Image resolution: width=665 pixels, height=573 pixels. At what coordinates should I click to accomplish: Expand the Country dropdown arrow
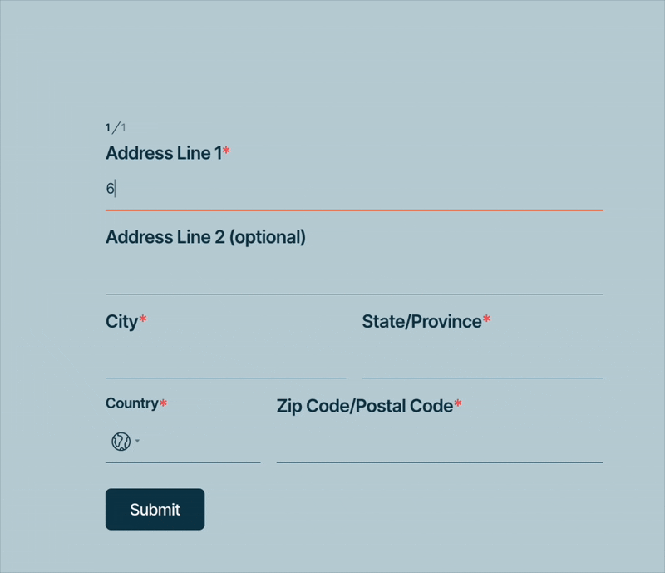(x=137, y=442)
